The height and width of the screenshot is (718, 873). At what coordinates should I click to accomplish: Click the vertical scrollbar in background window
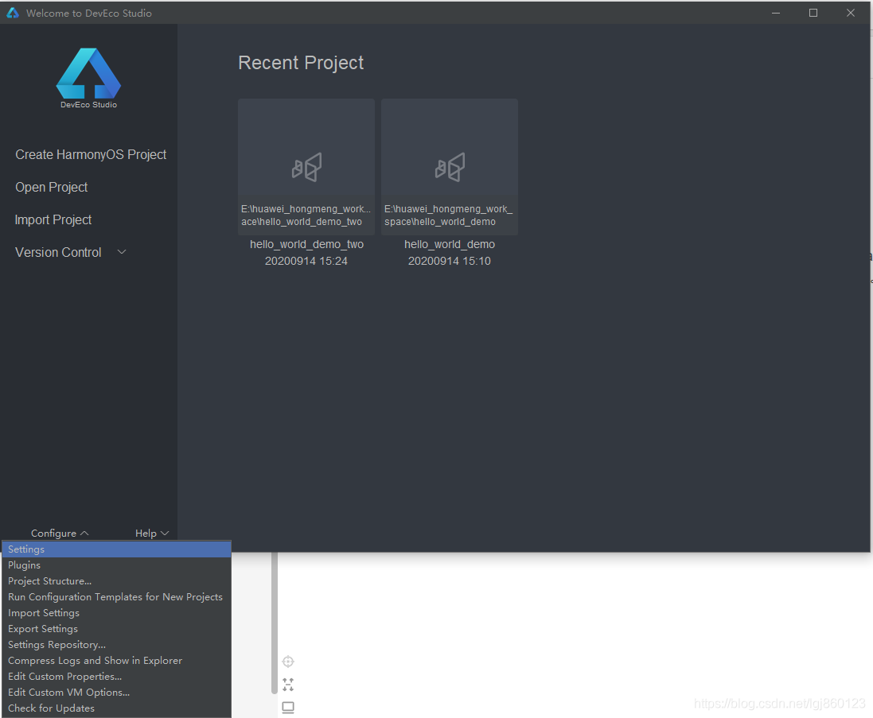click(274, 623)
